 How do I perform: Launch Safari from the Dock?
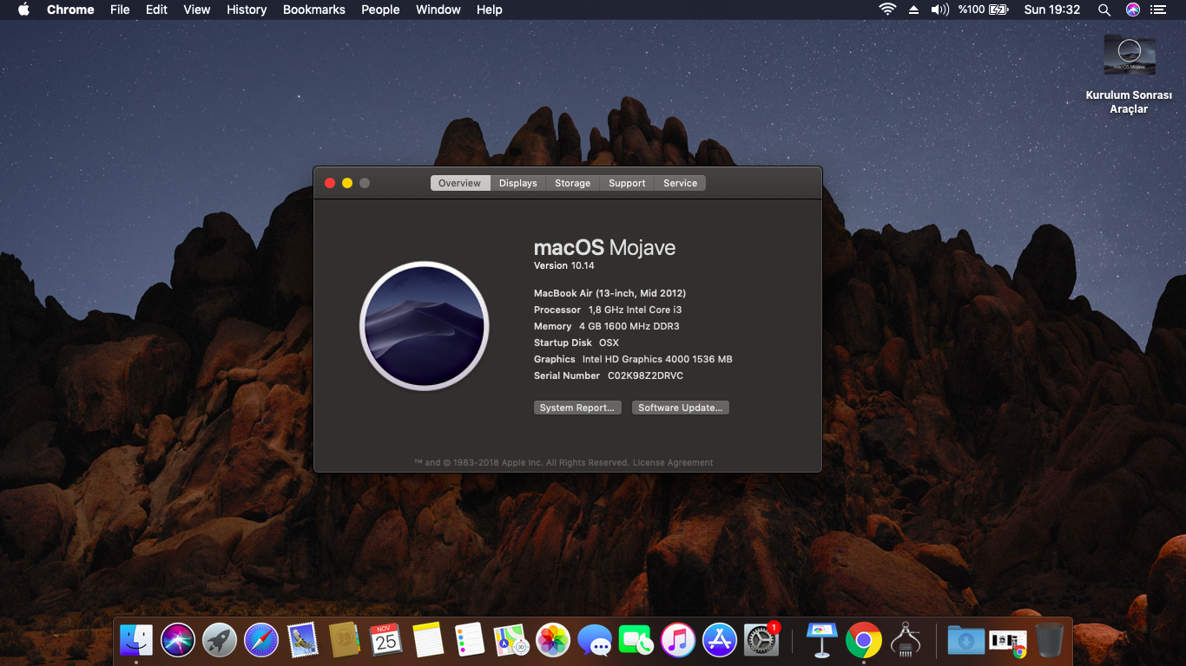click(x=261, y=641)
